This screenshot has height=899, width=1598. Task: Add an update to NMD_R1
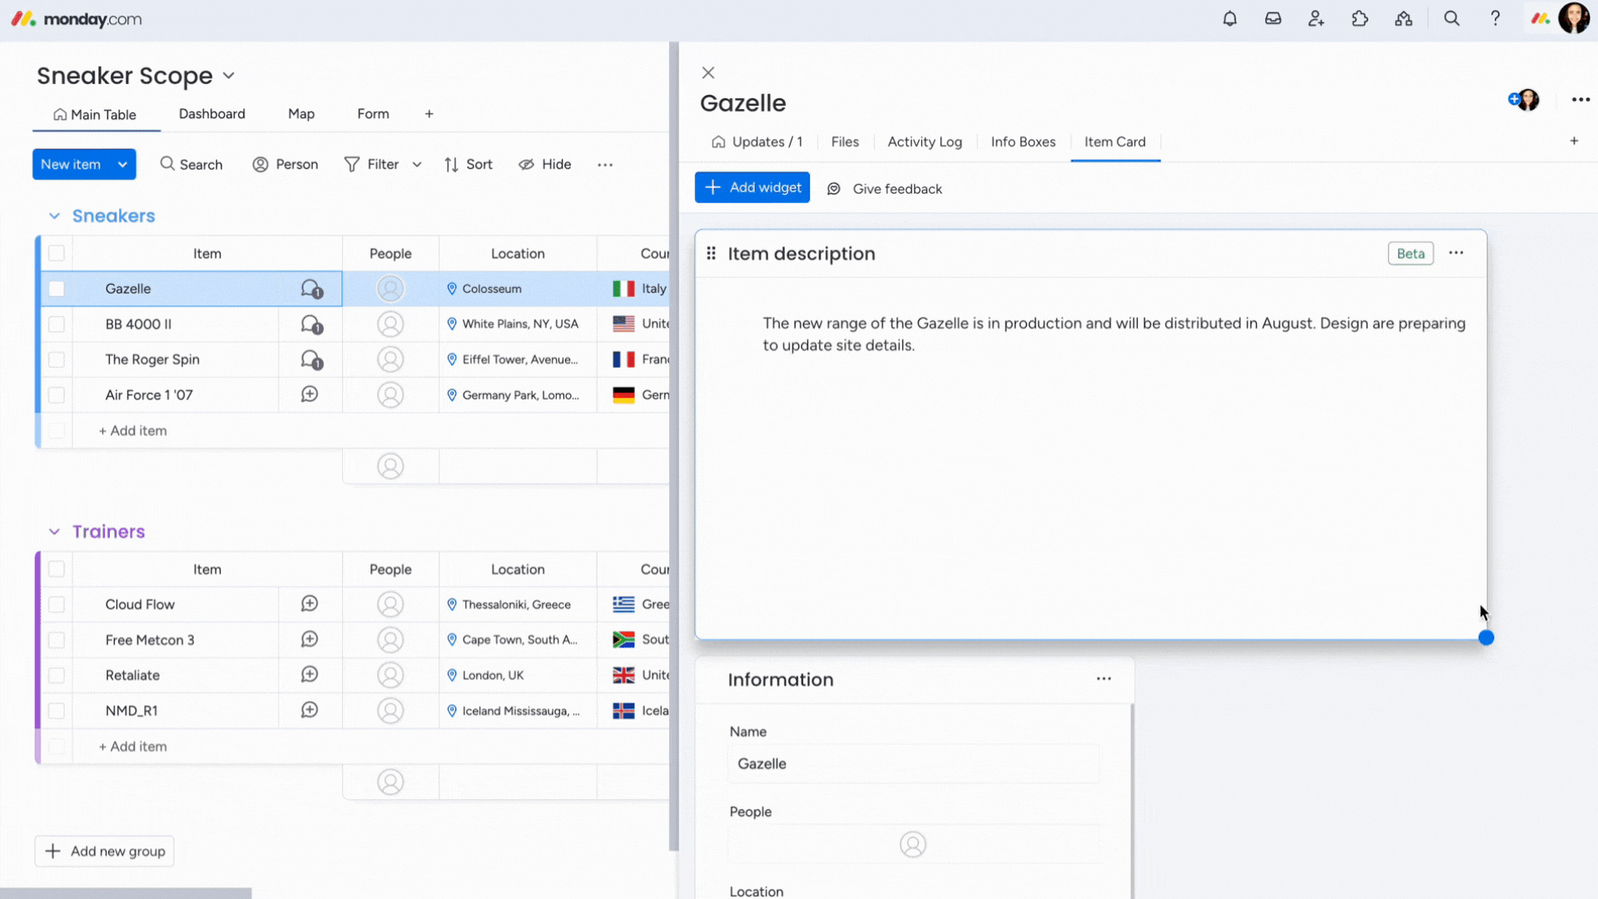click(310, 710)
